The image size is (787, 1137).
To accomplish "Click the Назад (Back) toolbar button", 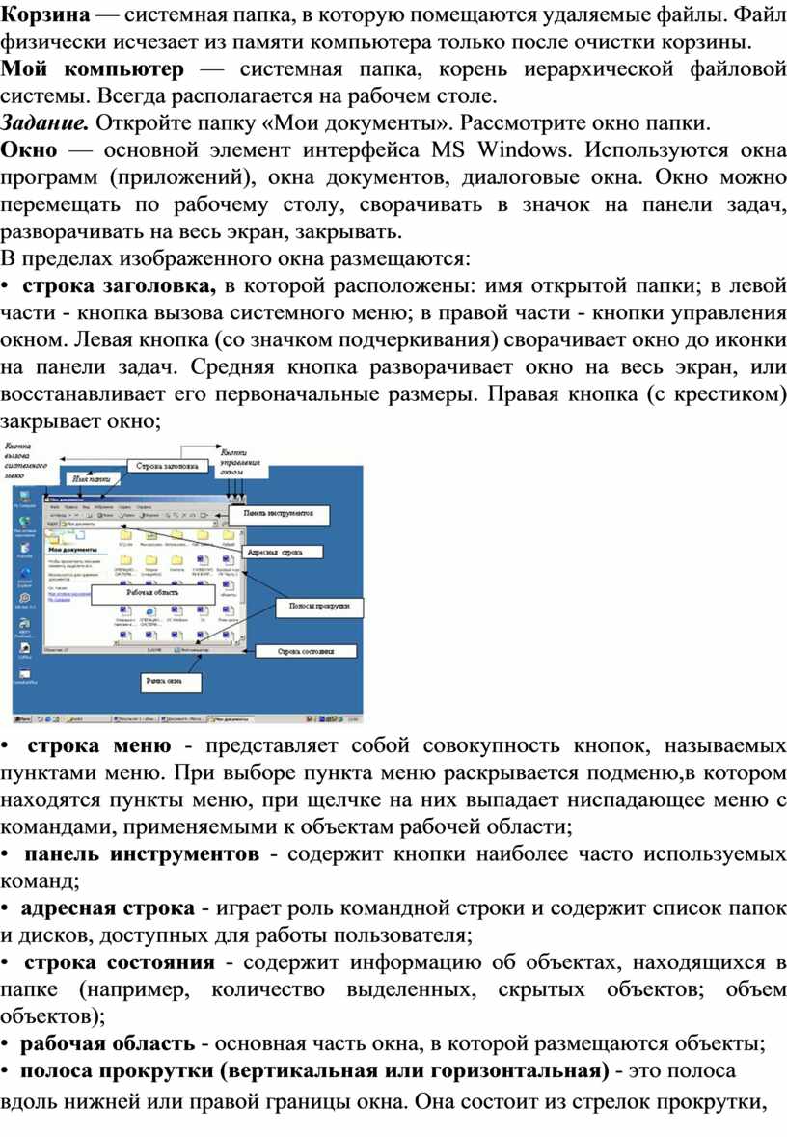I will coord(57,515).
